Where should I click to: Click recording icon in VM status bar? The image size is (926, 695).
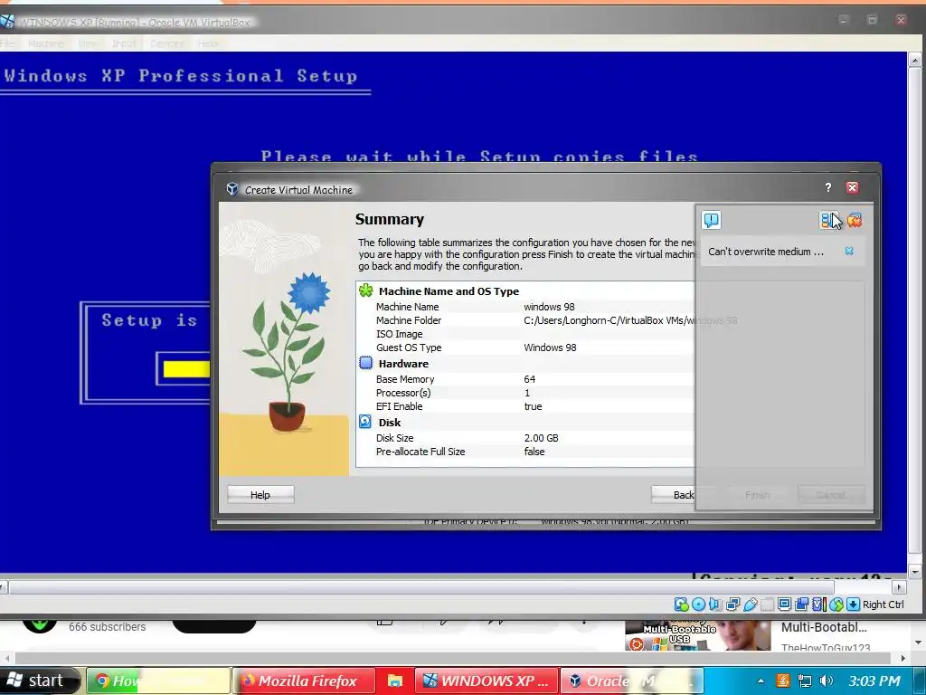click(x=801, y=604)
